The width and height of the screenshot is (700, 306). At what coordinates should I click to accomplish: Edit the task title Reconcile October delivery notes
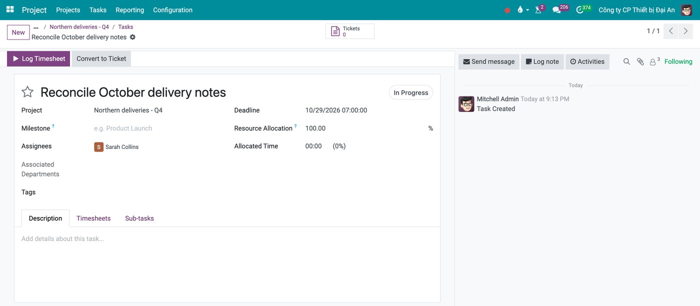[133, 92]
